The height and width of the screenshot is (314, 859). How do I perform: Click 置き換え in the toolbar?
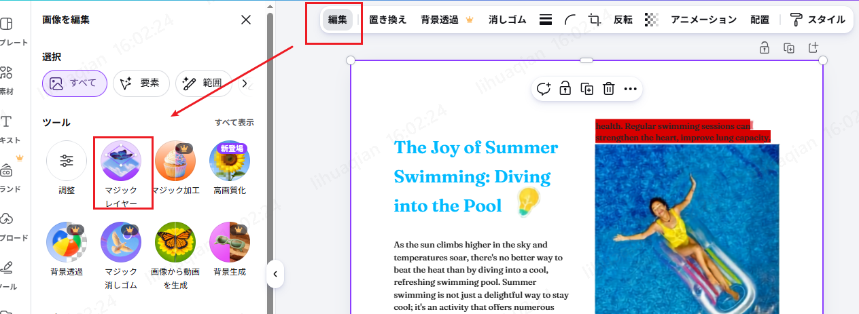pyautogui.click(x=387, y=20)
